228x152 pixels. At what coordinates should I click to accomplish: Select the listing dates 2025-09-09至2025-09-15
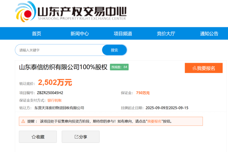(167, 108)
